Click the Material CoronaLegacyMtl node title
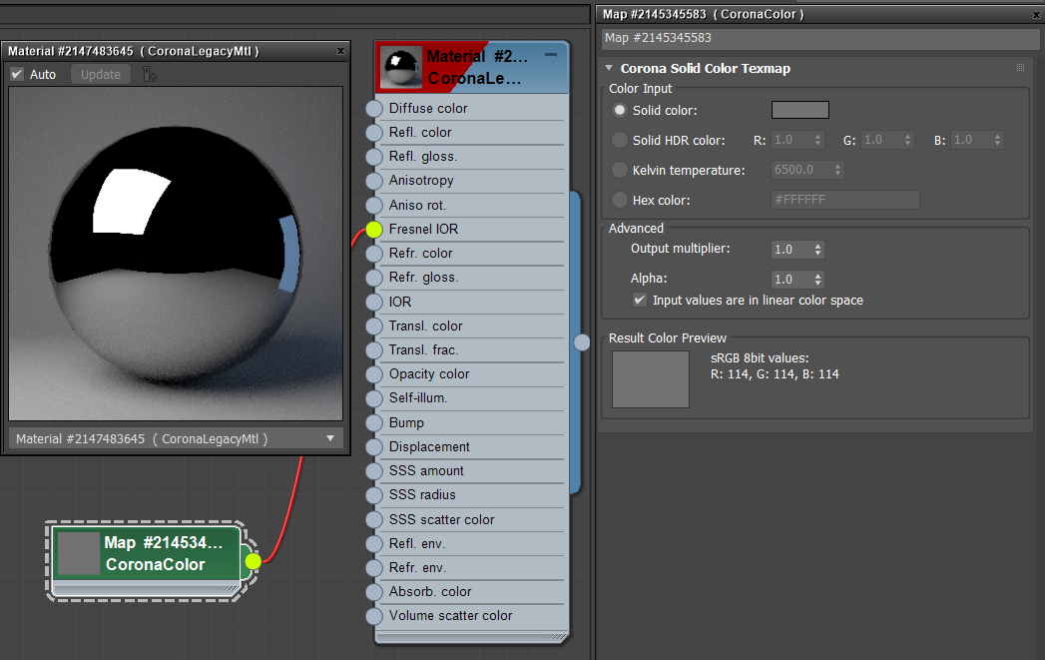The image size is (1045, 660). pyautogui.click(x=477, y=67)
